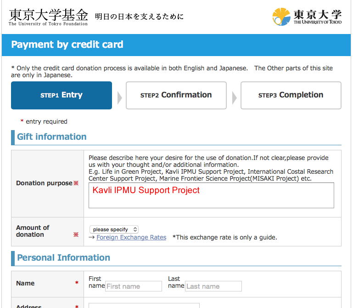Click the arrow between Entry and Confirmation steps
The width and height of the screenshot is (353, 308).
coord(119,97)
